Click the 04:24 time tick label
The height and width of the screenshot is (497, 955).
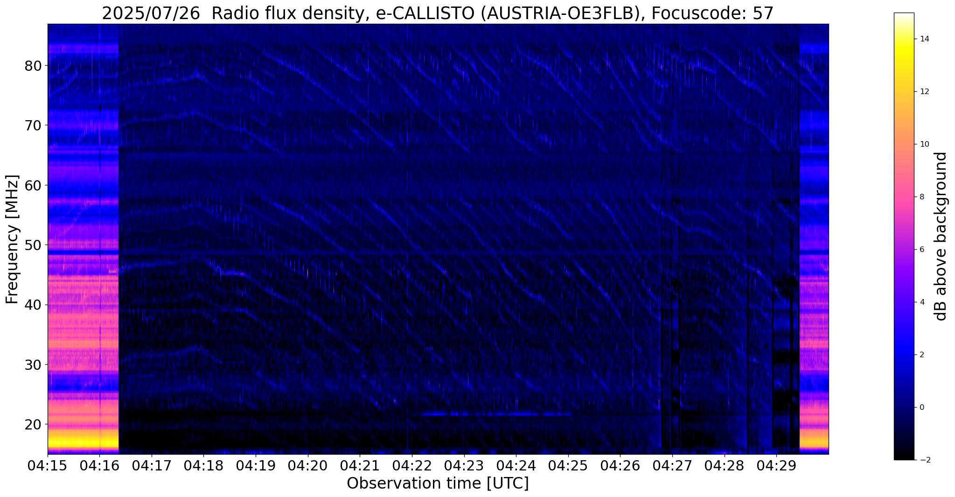coord(516,466)
